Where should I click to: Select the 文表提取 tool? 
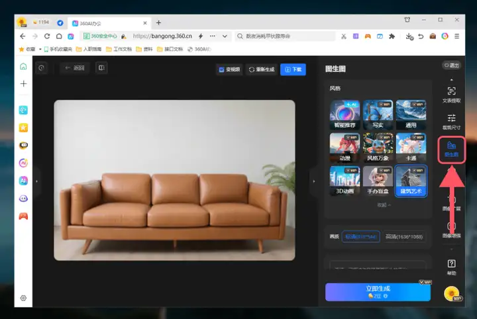pyautogui.click(x=451, y=95)
